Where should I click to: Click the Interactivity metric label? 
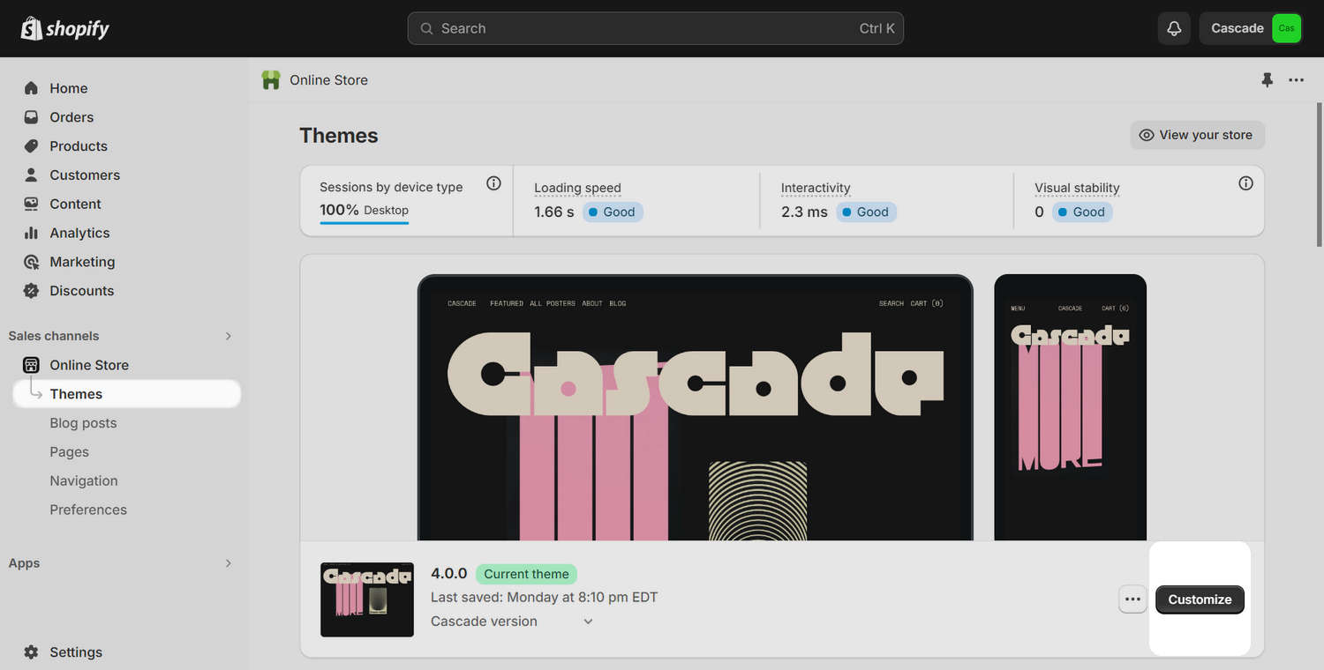[x=816, y=188]
